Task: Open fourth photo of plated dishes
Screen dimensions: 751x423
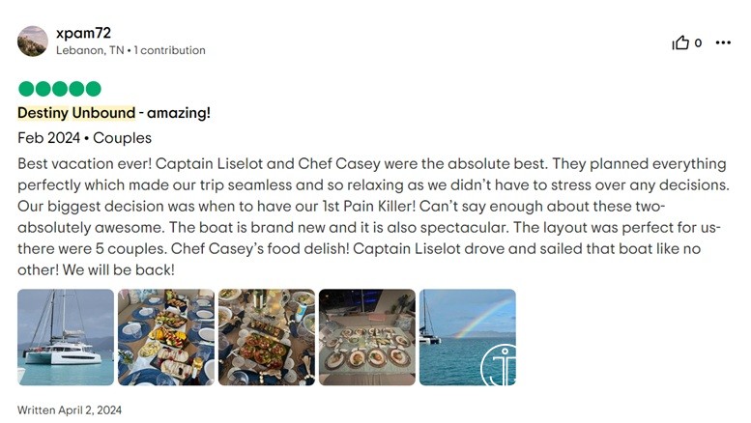Action: [x=367, y=337]
